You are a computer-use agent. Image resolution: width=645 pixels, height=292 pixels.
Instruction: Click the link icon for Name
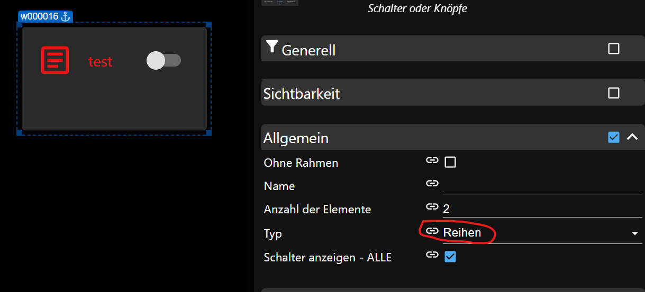tap(432, 183)
